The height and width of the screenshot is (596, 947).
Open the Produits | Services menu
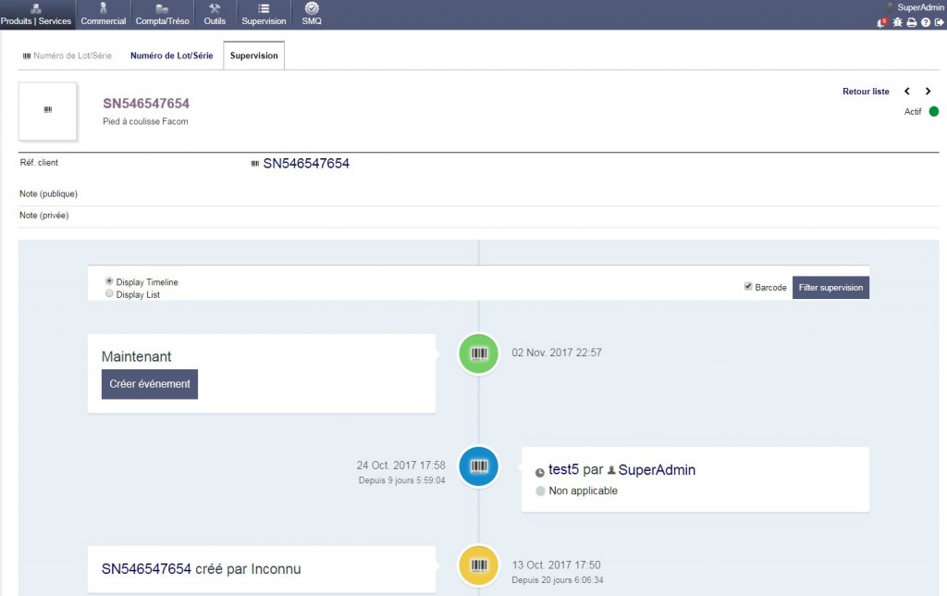click(x=36, y=15)
